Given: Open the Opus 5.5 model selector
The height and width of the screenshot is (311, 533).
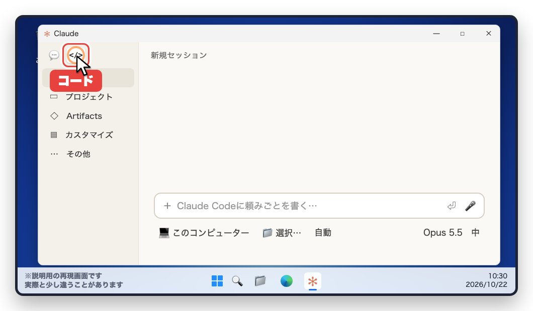Looking at the screenshot, I should (x=442, y=233).
